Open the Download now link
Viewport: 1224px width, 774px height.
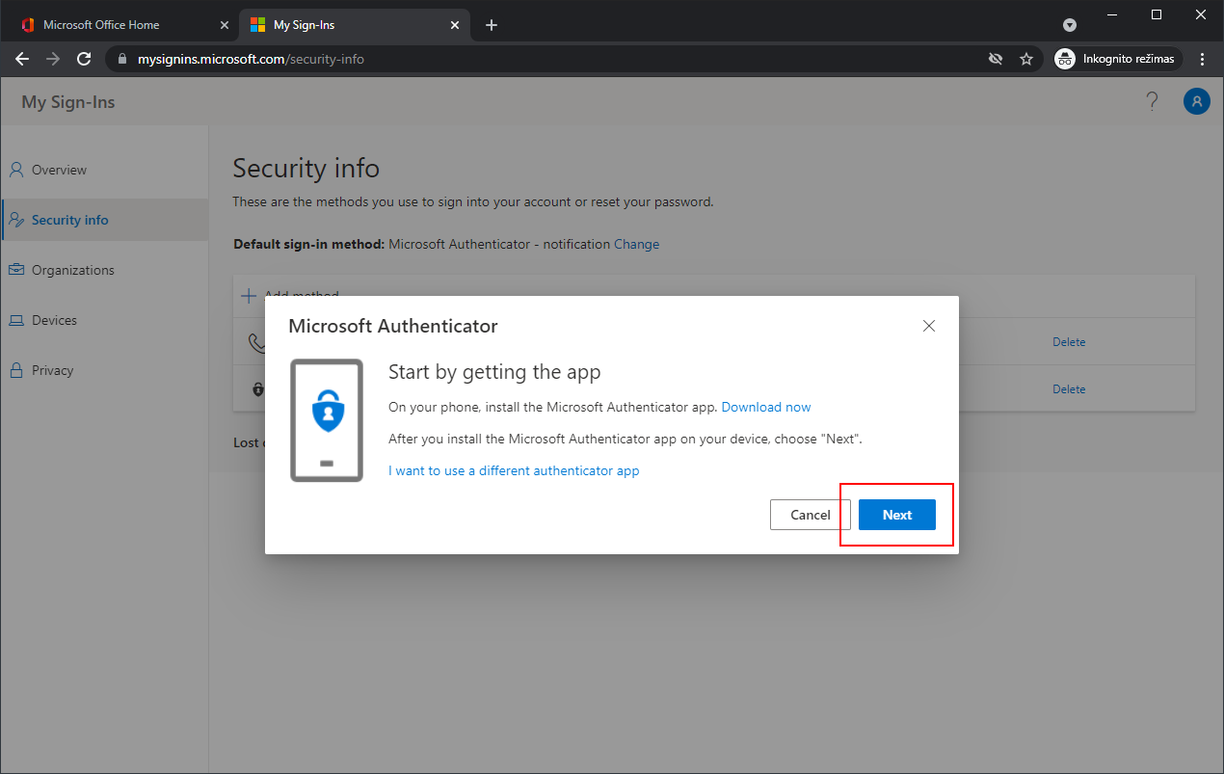point(766,407)
